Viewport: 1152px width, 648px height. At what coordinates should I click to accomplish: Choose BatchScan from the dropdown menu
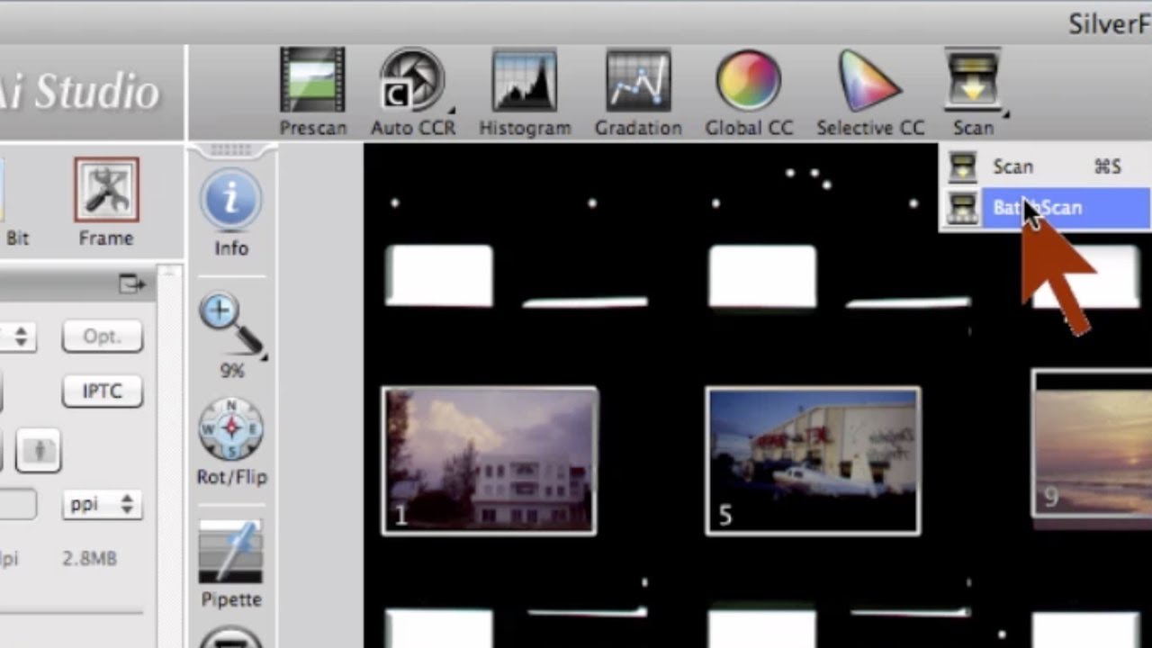1046,208
